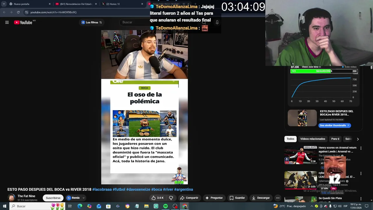This screenshot has height=210, width=373.
Task: Open Chrome from the taskbar
Action: [185, 206]
